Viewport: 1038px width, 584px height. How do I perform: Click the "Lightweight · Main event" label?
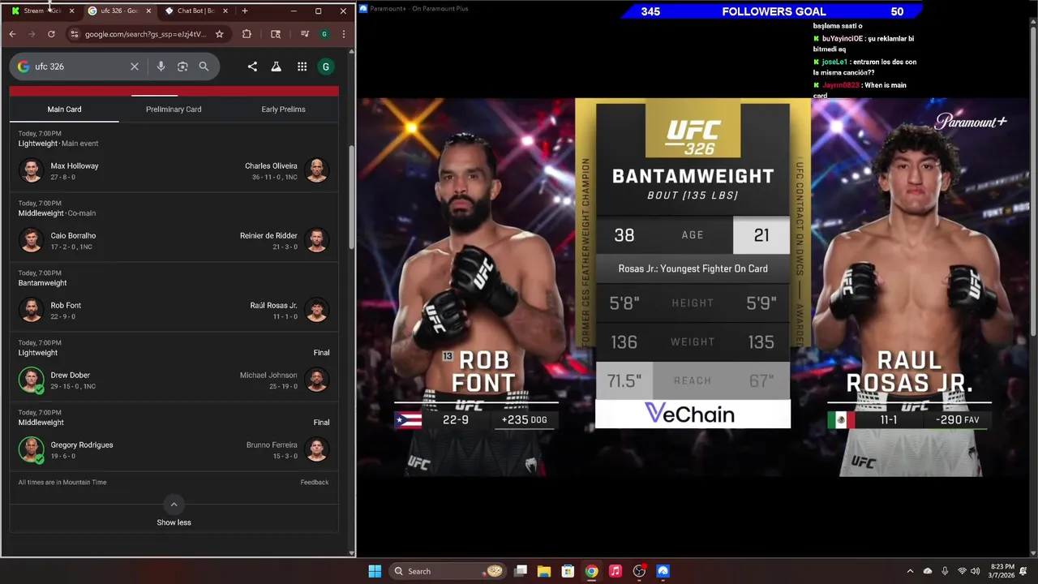tap(58, 144)
